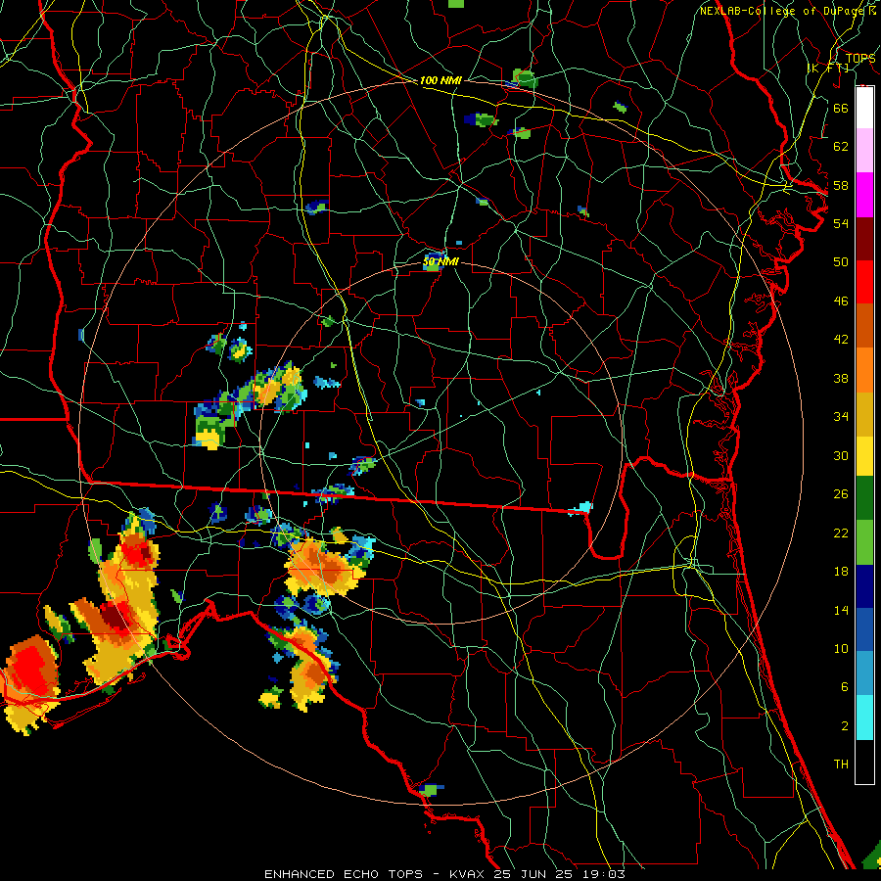
Task: Click the white swatch in the tops legend
Action: click(864, 108)
